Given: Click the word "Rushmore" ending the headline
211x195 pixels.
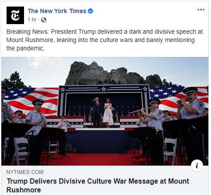Looking at the screenshot, I should 24,190.
